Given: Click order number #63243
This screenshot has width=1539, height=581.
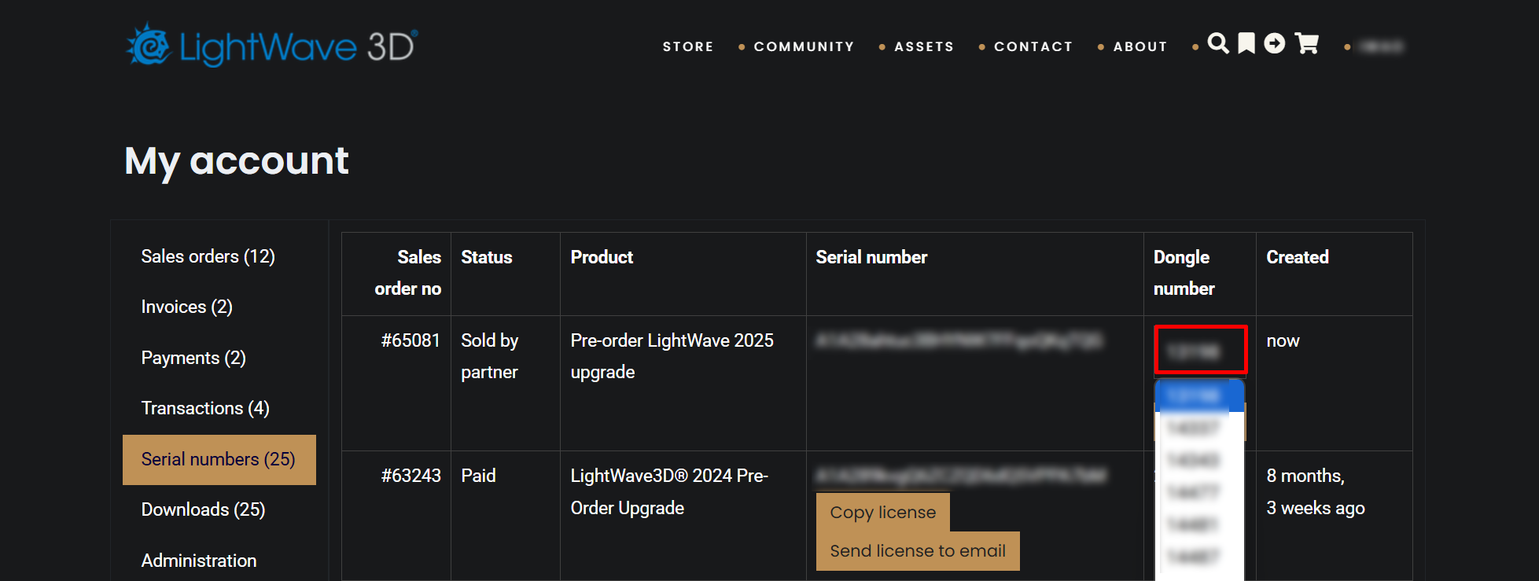Looking at the screenshot, I should click(x=411, y=476).
